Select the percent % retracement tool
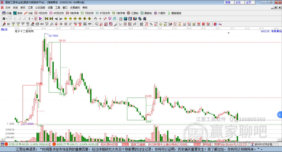Screen dimensions: 282x152 coord(151,24)
